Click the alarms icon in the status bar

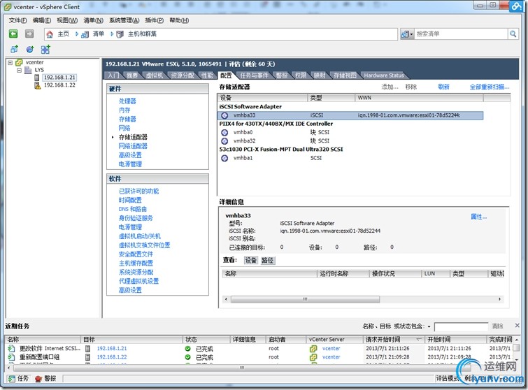(x=38, y=379)
